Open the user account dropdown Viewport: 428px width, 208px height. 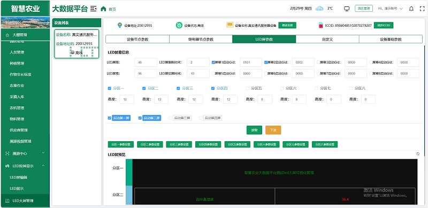coord(391,9)
